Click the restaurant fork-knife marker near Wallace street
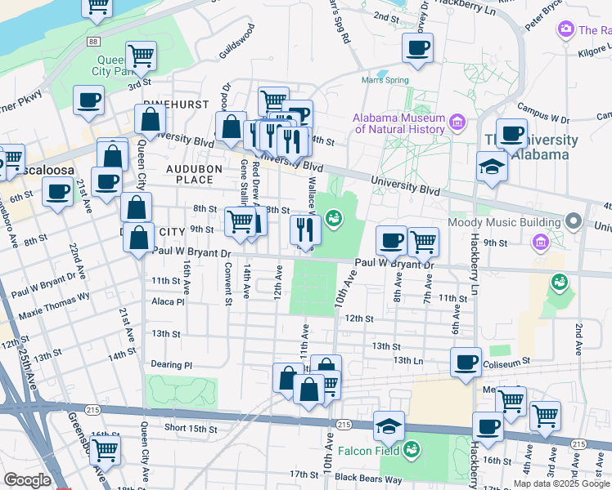 tap(306, 233)
